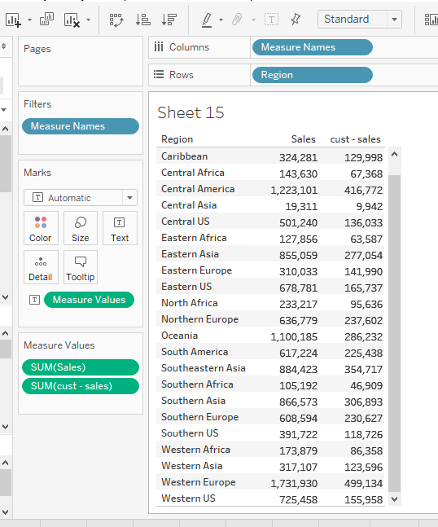Click the Duplicate sheet icon
This screenshot has height=527, width=438.
point(46,20)
